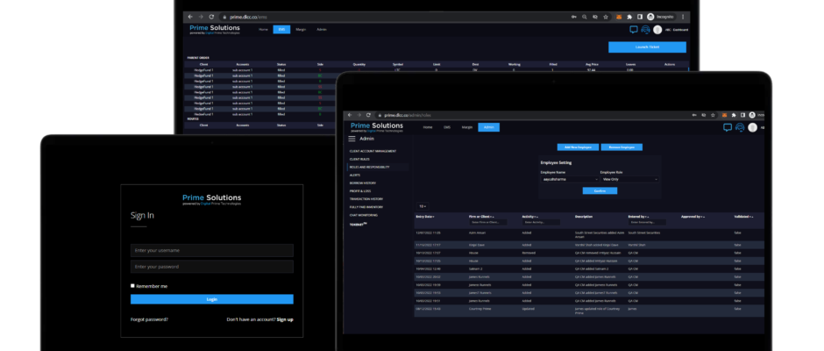
Task: Open the Employee Role dropdown showing View Only
Action: tap(629, 179)
